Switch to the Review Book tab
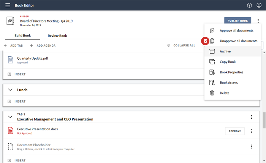The height and width of the screenshot is (163, 266). click(57, 36)
